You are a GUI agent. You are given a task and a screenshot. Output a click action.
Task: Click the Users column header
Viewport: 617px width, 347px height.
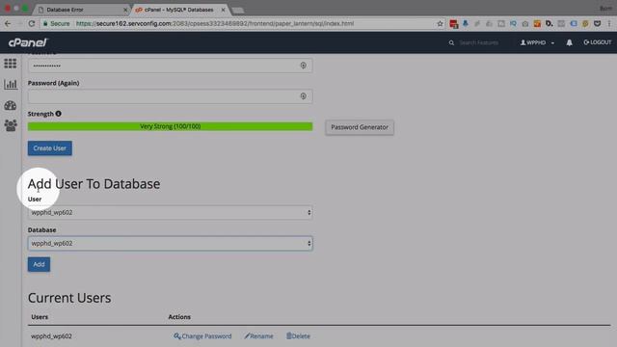(40, 317)
